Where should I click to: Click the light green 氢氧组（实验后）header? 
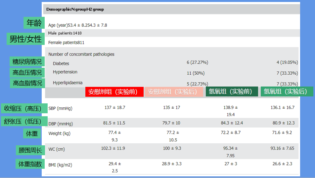(287, 91)
